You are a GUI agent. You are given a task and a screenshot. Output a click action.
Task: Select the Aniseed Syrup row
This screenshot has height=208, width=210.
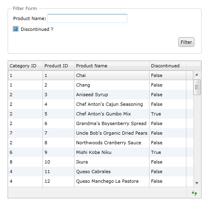click(x=101, y=95)
